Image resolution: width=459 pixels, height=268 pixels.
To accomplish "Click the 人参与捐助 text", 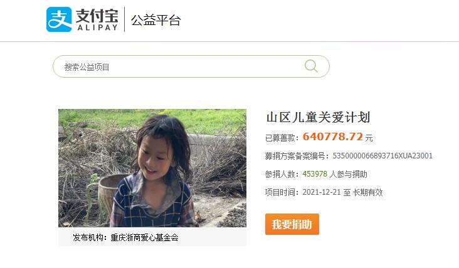I will click(x=349, y=174).
